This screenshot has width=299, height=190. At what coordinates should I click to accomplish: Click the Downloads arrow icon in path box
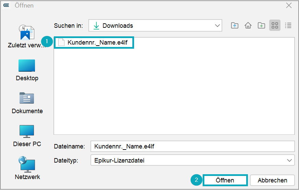click(x=96, y=26)
